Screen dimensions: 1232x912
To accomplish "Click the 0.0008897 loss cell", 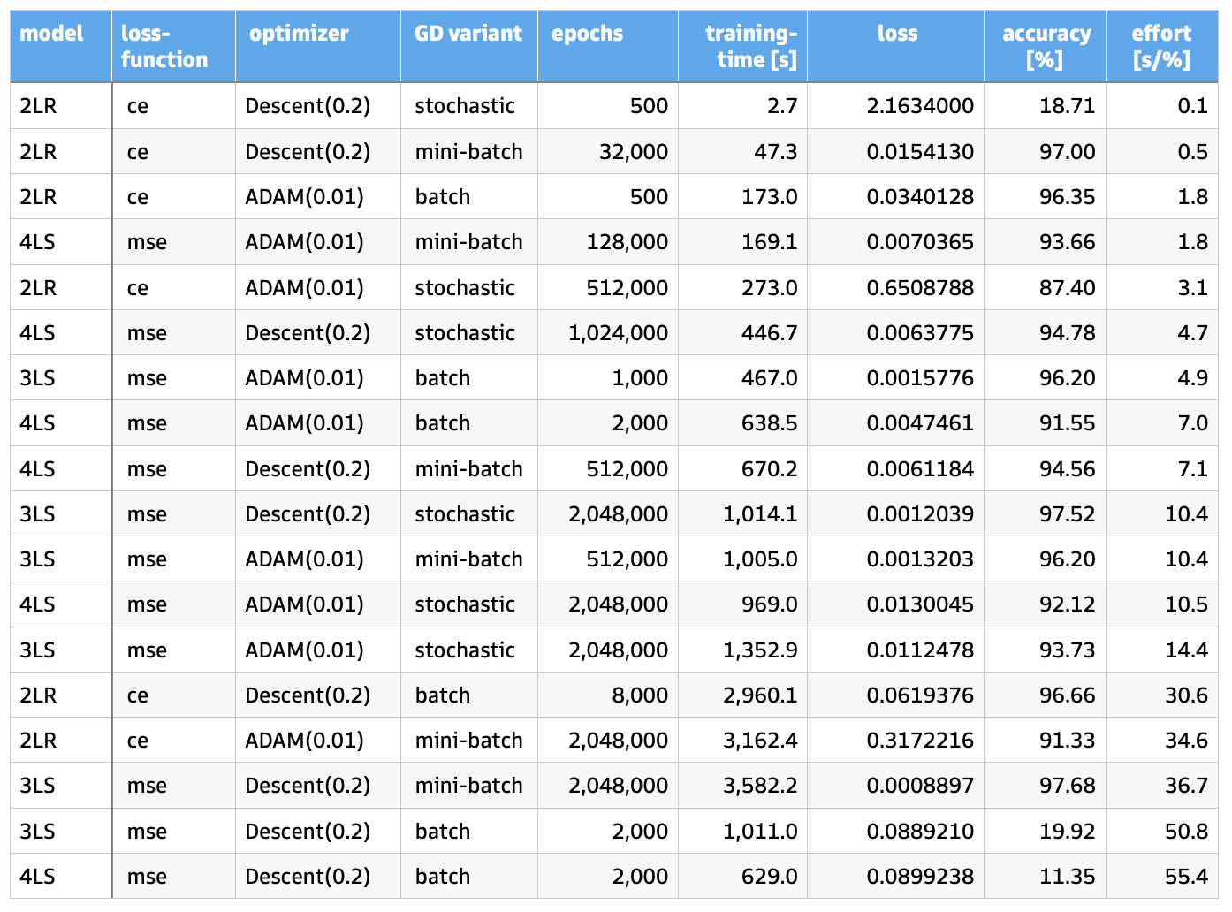I will 920,786.
